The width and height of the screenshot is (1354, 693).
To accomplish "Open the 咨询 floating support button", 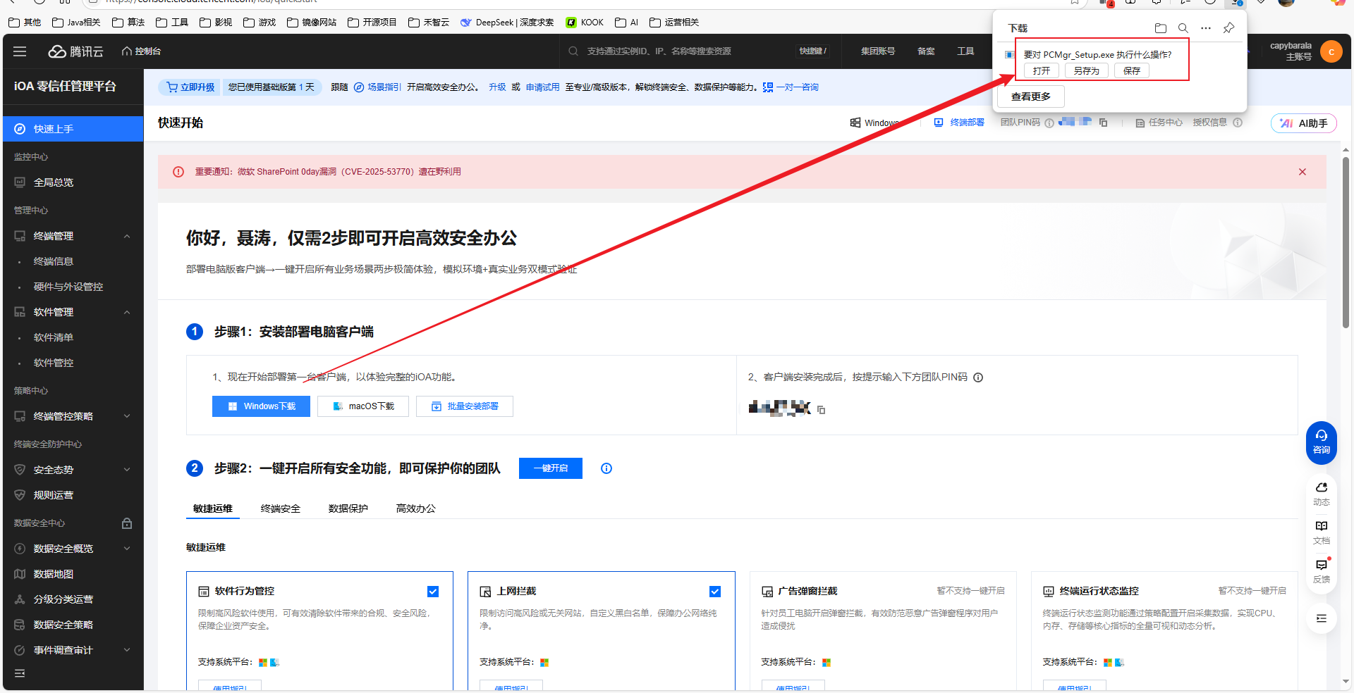I will pos(1322,442).
